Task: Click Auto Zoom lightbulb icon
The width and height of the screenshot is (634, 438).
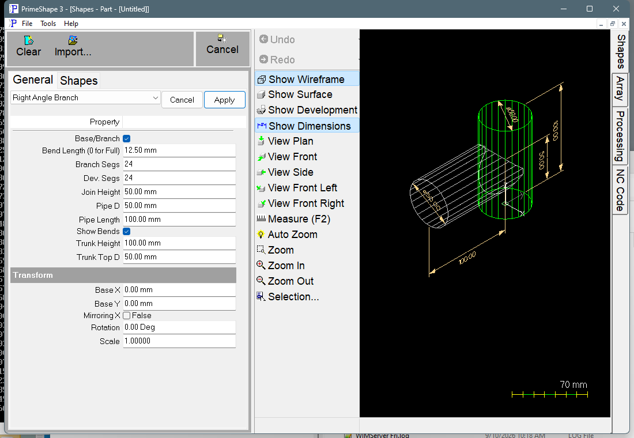Action: pos(261,235)
